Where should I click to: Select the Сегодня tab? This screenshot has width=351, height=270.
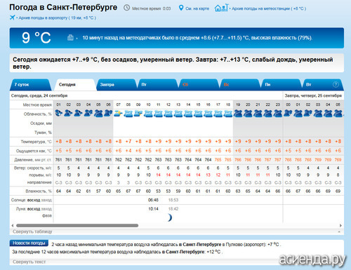(74, 85)
